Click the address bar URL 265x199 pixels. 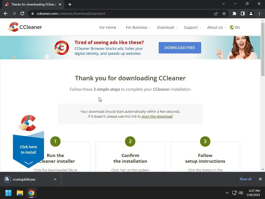pyautogui.click(x=71, y=13)
